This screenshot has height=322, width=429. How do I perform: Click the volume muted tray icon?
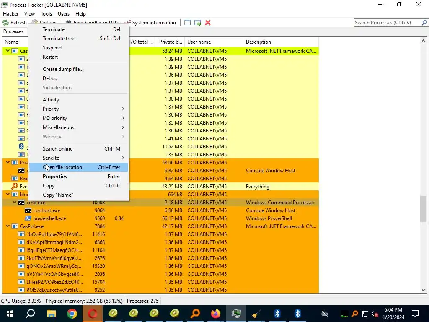coord(375,314)
